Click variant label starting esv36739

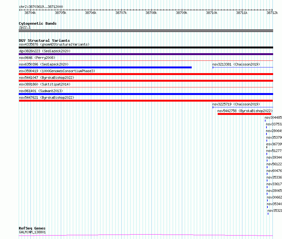click(274, 144)
